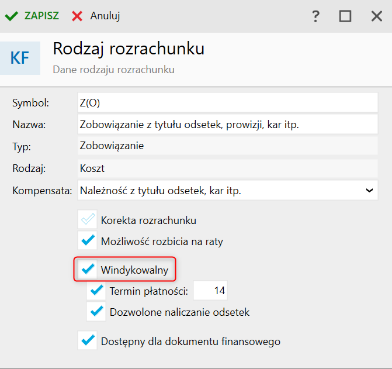Close the Rodzaj rozrachunku dialog
The height and width of the screenshot is (369, 392).
pos(376,16)
